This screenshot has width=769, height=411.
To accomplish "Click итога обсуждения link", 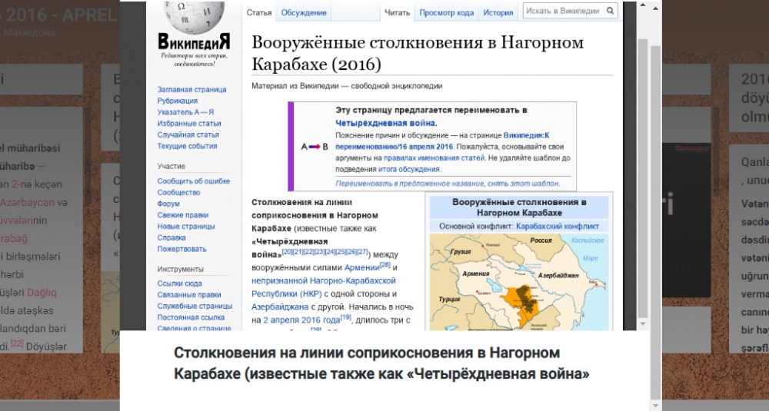I will [x=408, y=169].
